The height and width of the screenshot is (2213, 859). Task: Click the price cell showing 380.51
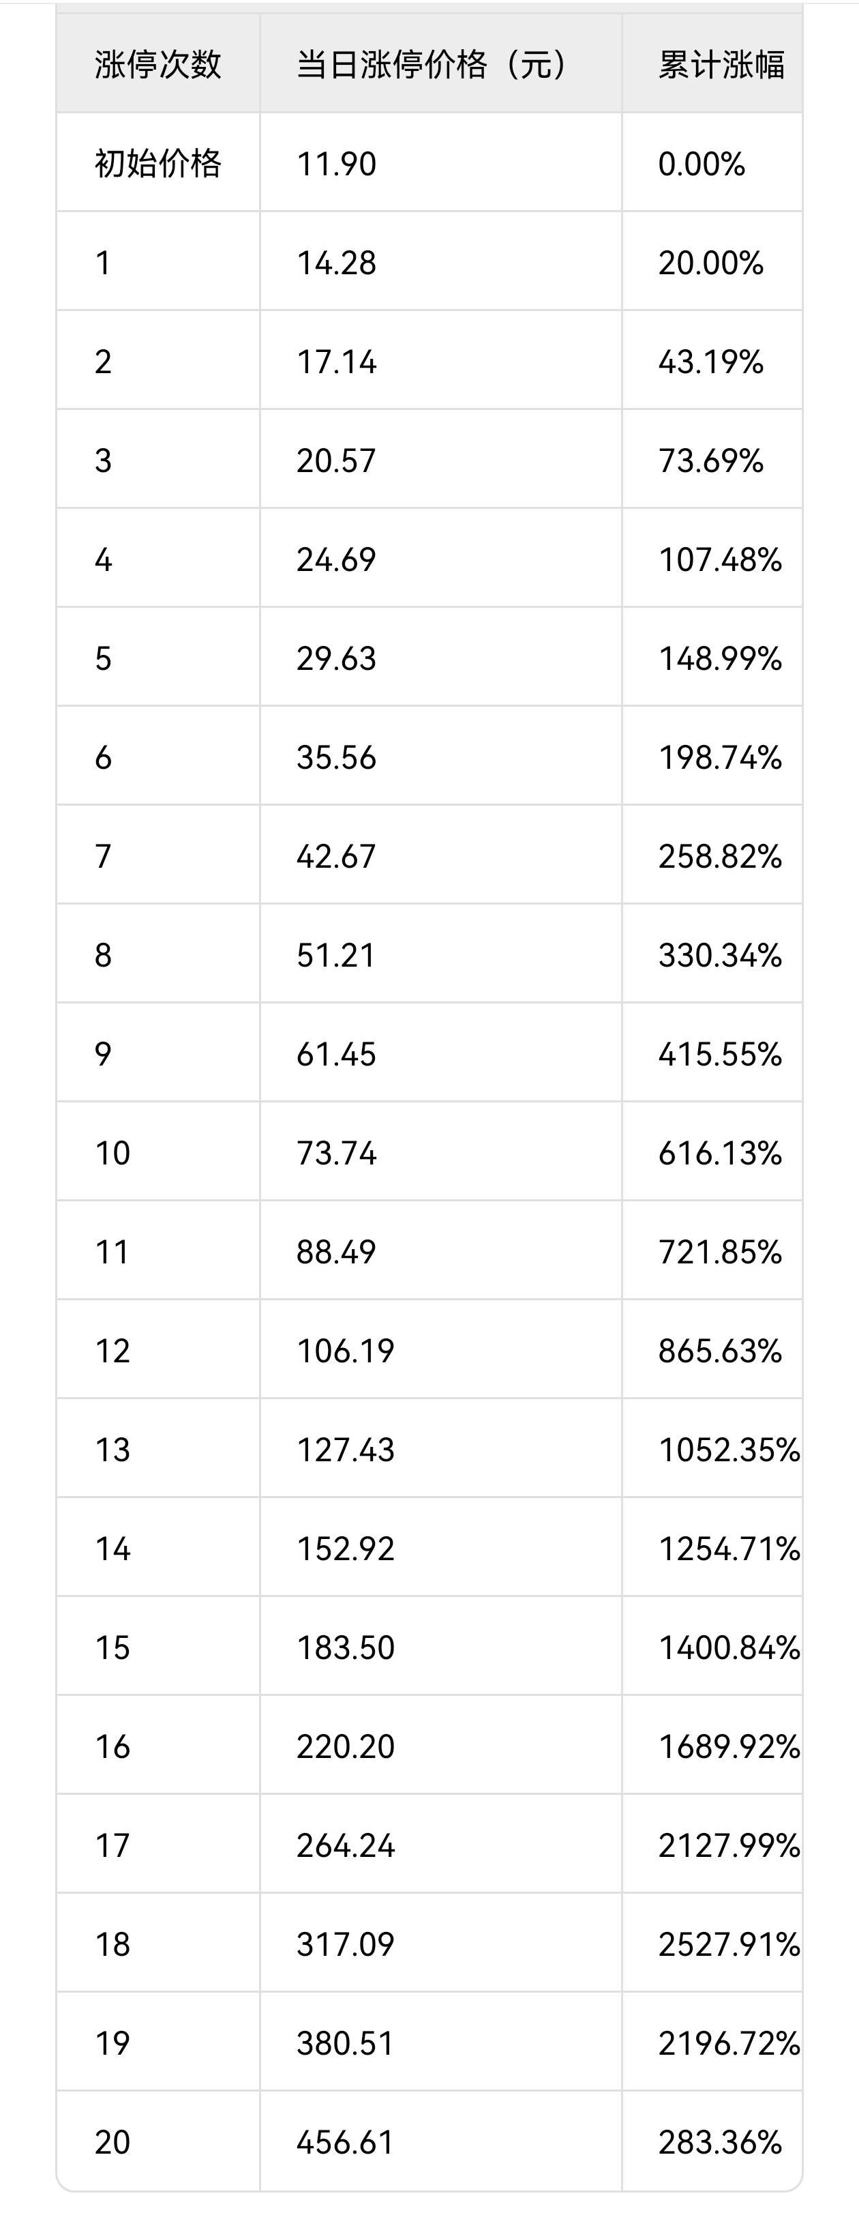[x=345, y=2043]
